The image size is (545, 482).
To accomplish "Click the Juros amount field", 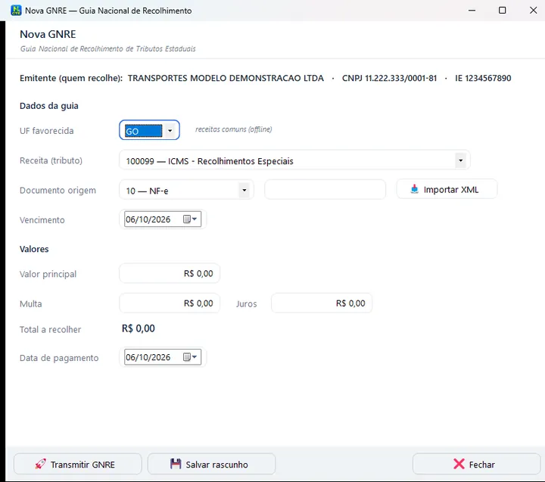I will [x=322, y=303].
